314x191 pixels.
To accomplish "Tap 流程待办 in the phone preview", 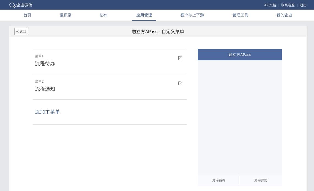I will coord(219,181).
